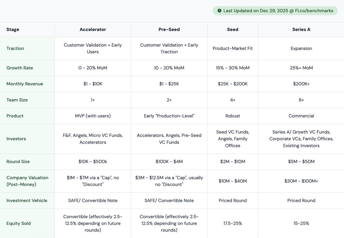Click the Monthly Revenue row label

(25, 84)
